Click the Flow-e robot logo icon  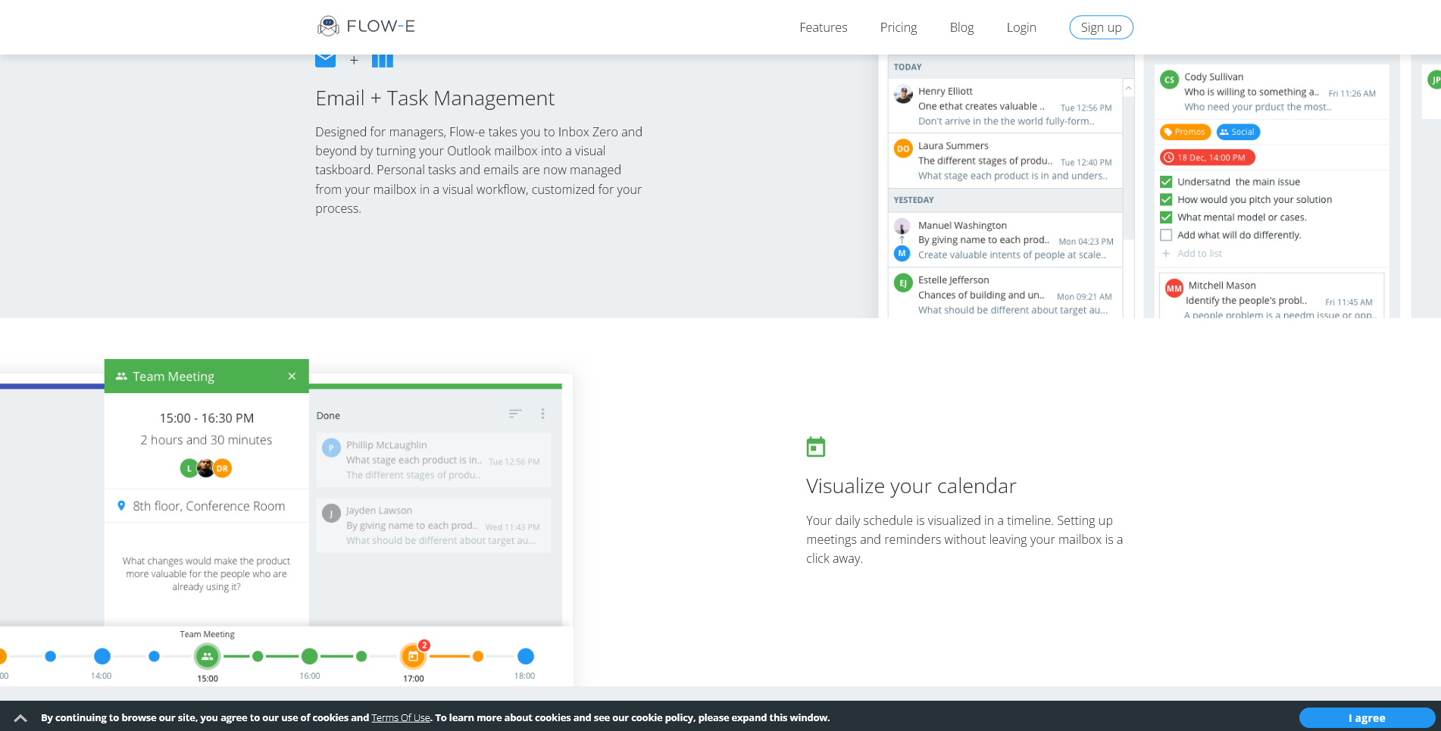tap(328, 27)
